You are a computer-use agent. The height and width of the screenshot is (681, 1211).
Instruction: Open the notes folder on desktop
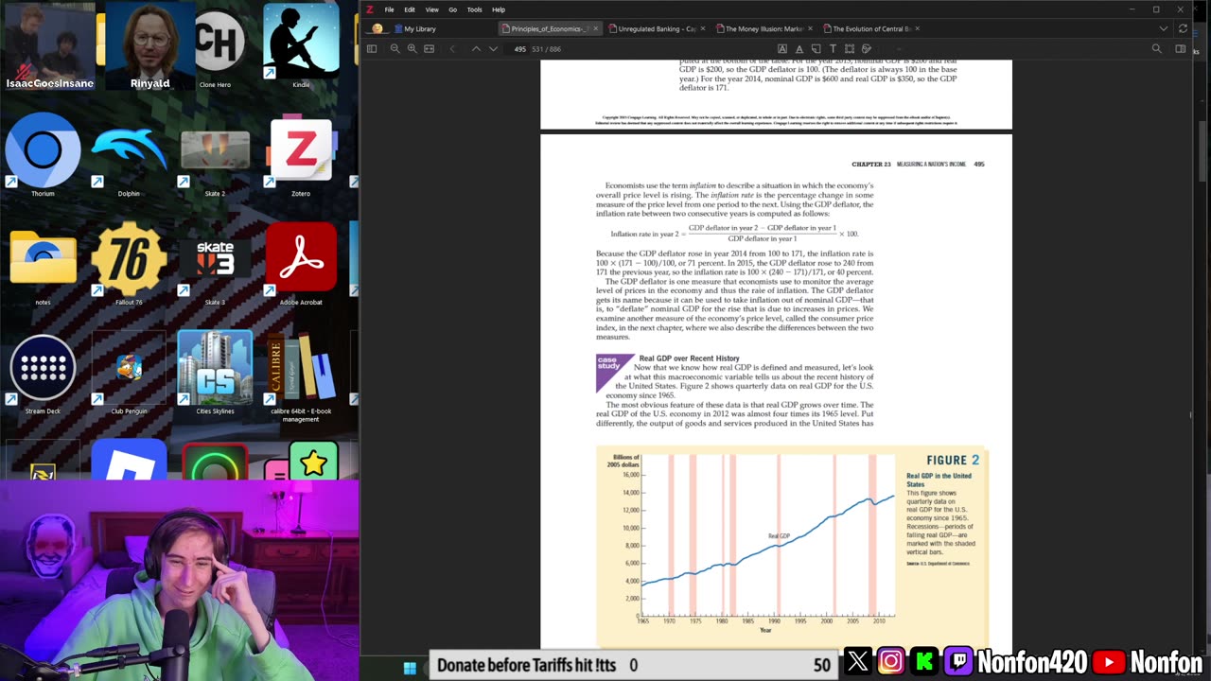click(43, 265)
